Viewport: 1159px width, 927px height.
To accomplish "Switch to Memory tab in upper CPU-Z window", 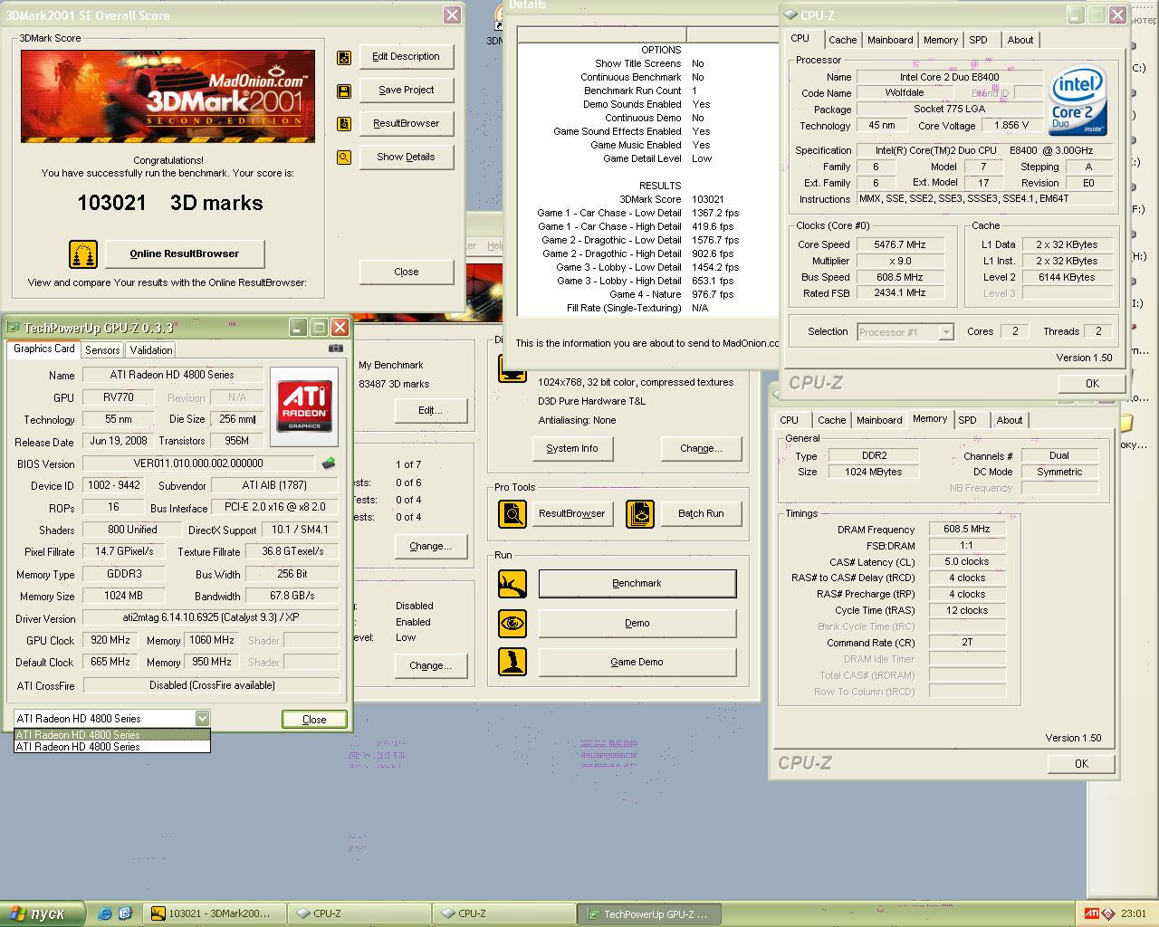I will 941,40.
